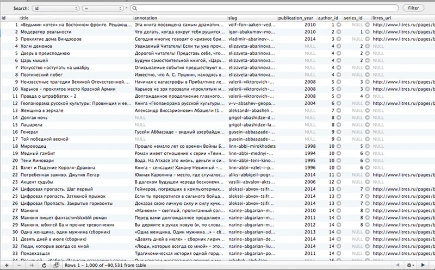The height and width of the screenshot is (270, 435).
Task: Go to the next page of rows
Action: point(424,265)
